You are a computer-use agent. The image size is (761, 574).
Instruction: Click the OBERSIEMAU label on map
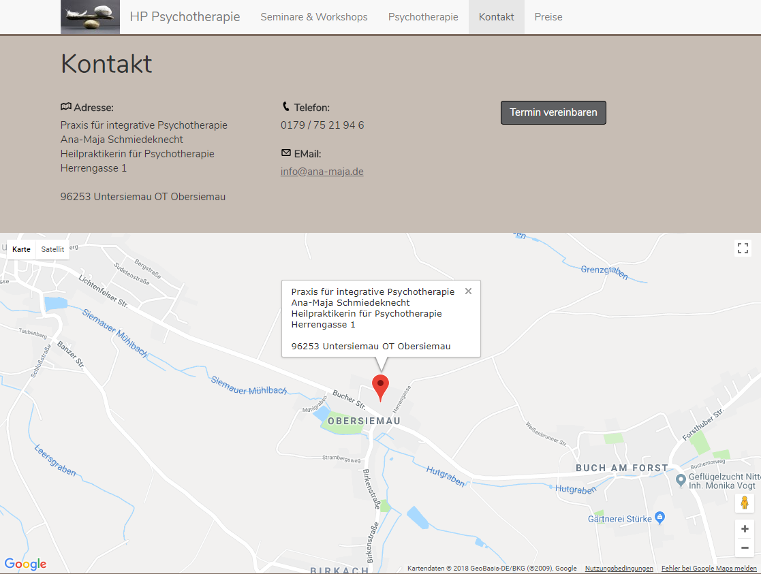coord(364,421)
